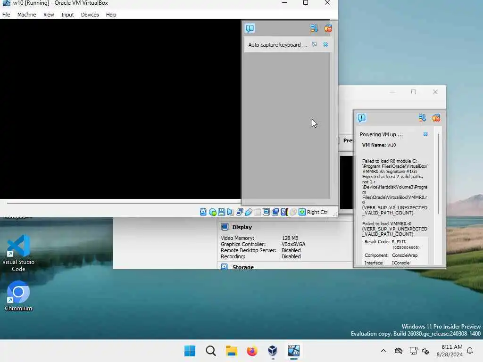Click do-not-show-again icon on keyboard notification
The width and height of the screenshot is (483, 362).
(x=315, y=45)
